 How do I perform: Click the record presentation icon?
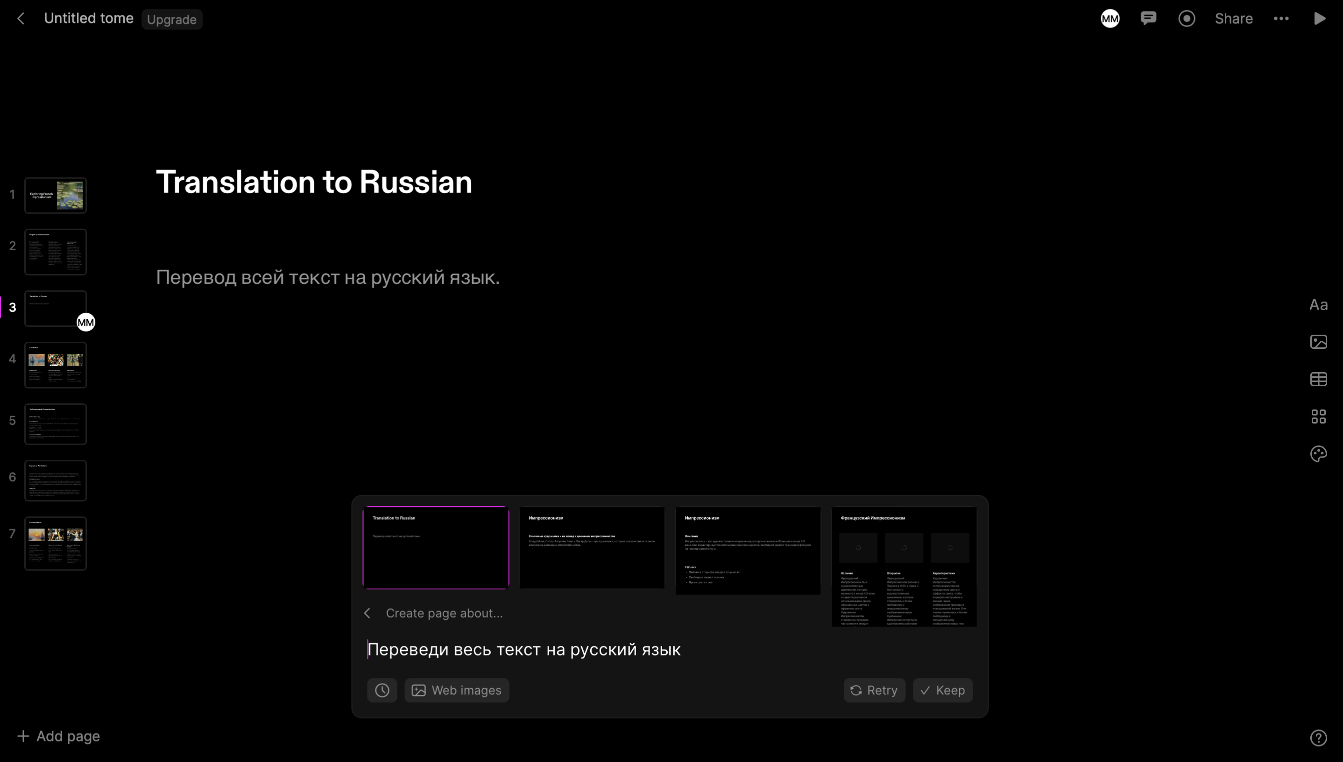1187,19
